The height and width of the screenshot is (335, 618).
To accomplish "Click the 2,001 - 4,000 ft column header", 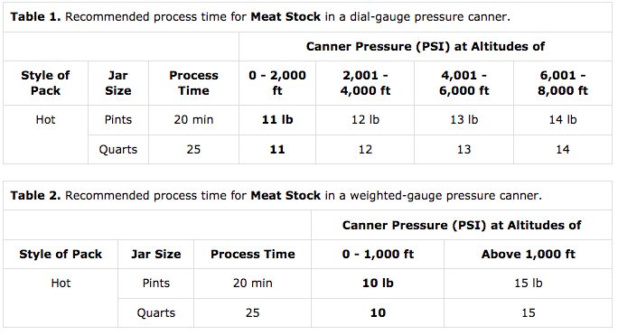I will point(365,83).
